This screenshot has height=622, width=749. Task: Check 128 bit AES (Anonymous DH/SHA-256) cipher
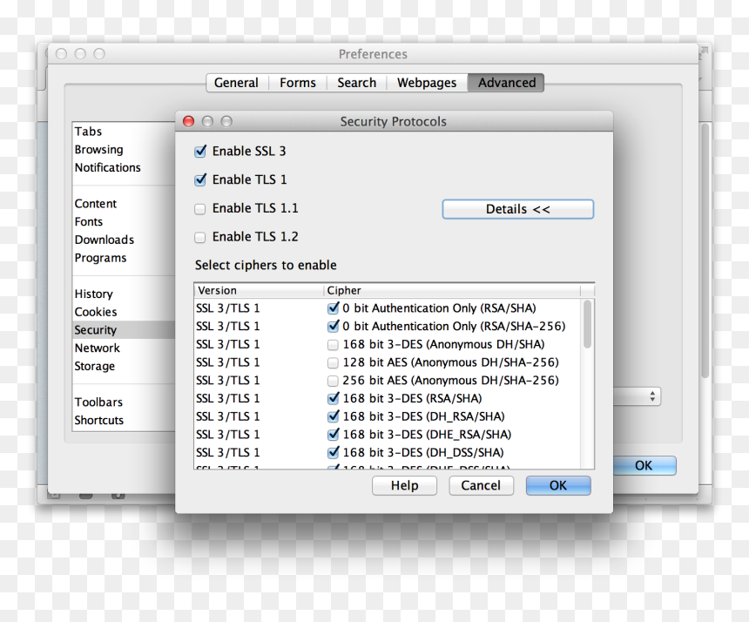333,362
